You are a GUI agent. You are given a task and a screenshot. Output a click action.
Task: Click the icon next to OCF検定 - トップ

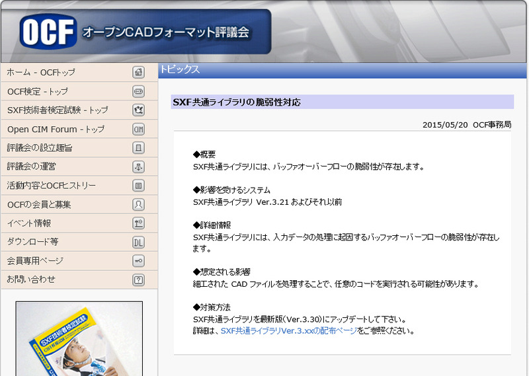(139, 91)
